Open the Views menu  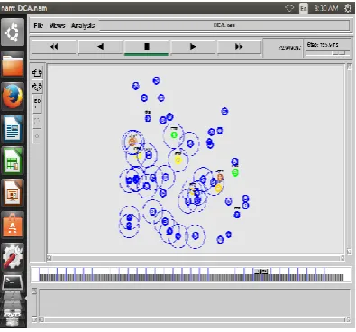58,26
